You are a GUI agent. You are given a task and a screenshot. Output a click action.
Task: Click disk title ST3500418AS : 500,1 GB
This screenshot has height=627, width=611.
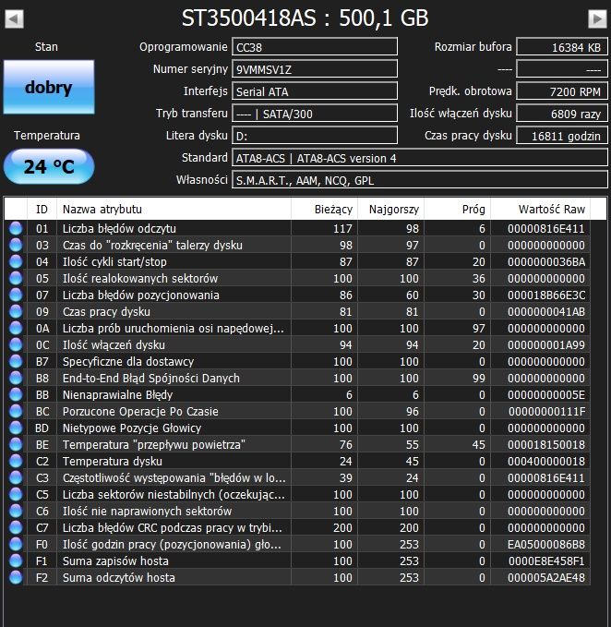click(305, 18)
